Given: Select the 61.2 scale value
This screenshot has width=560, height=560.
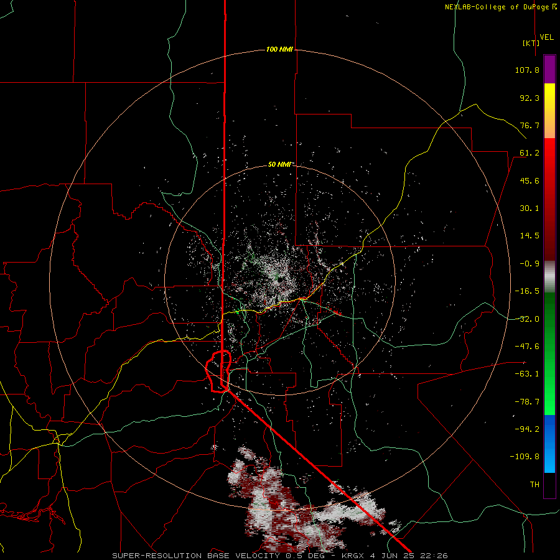Looking at the screenshot, I should [x=530, y=153].
